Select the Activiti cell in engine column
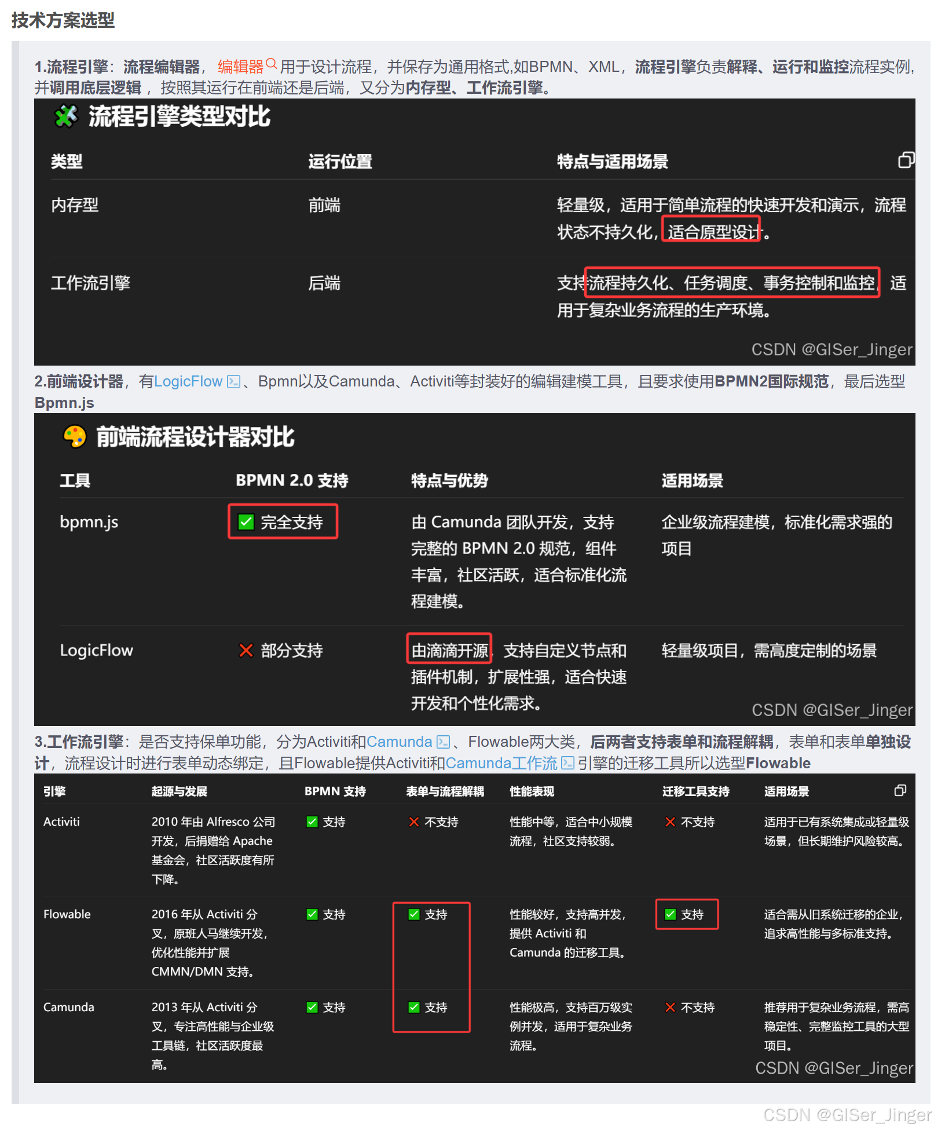934x1131 pixels. click(x=61, y=822)
